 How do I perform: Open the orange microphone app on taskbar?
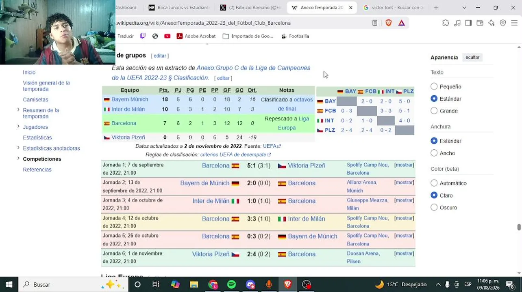click(x=269, y=284)
